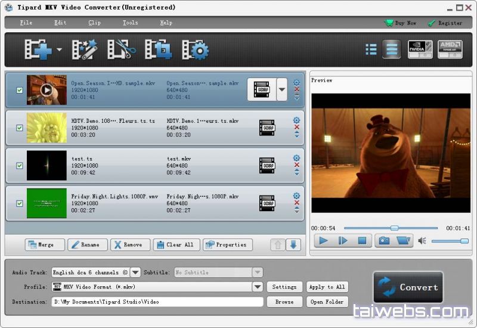477x328 pixels.
Task: Open the Profile format dropdown
Action: (257, 287)
